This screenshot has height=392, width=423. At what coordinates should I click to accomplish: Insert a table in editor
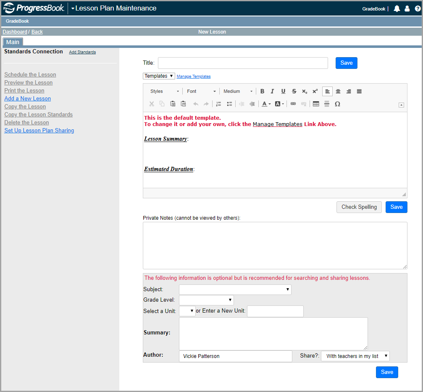(316, 104)
